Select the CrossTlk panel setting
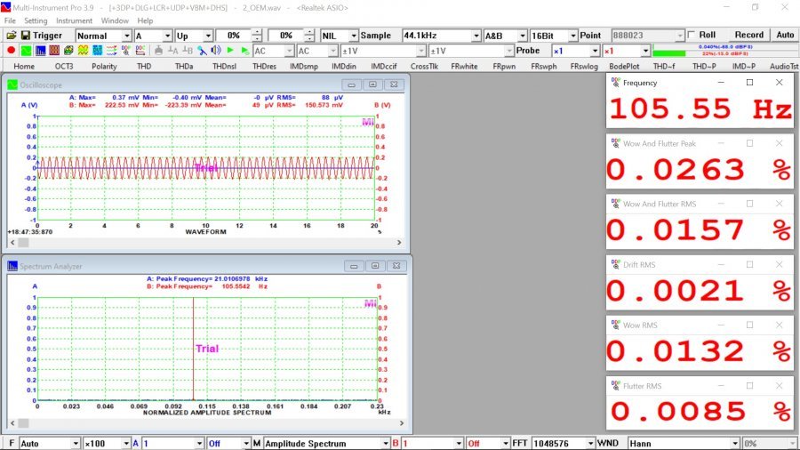800x450 pixels. (424, 67)
